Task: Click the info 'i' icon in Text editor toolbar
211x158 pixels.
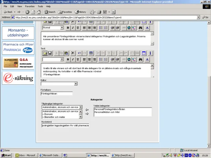Action: (150, 53)
